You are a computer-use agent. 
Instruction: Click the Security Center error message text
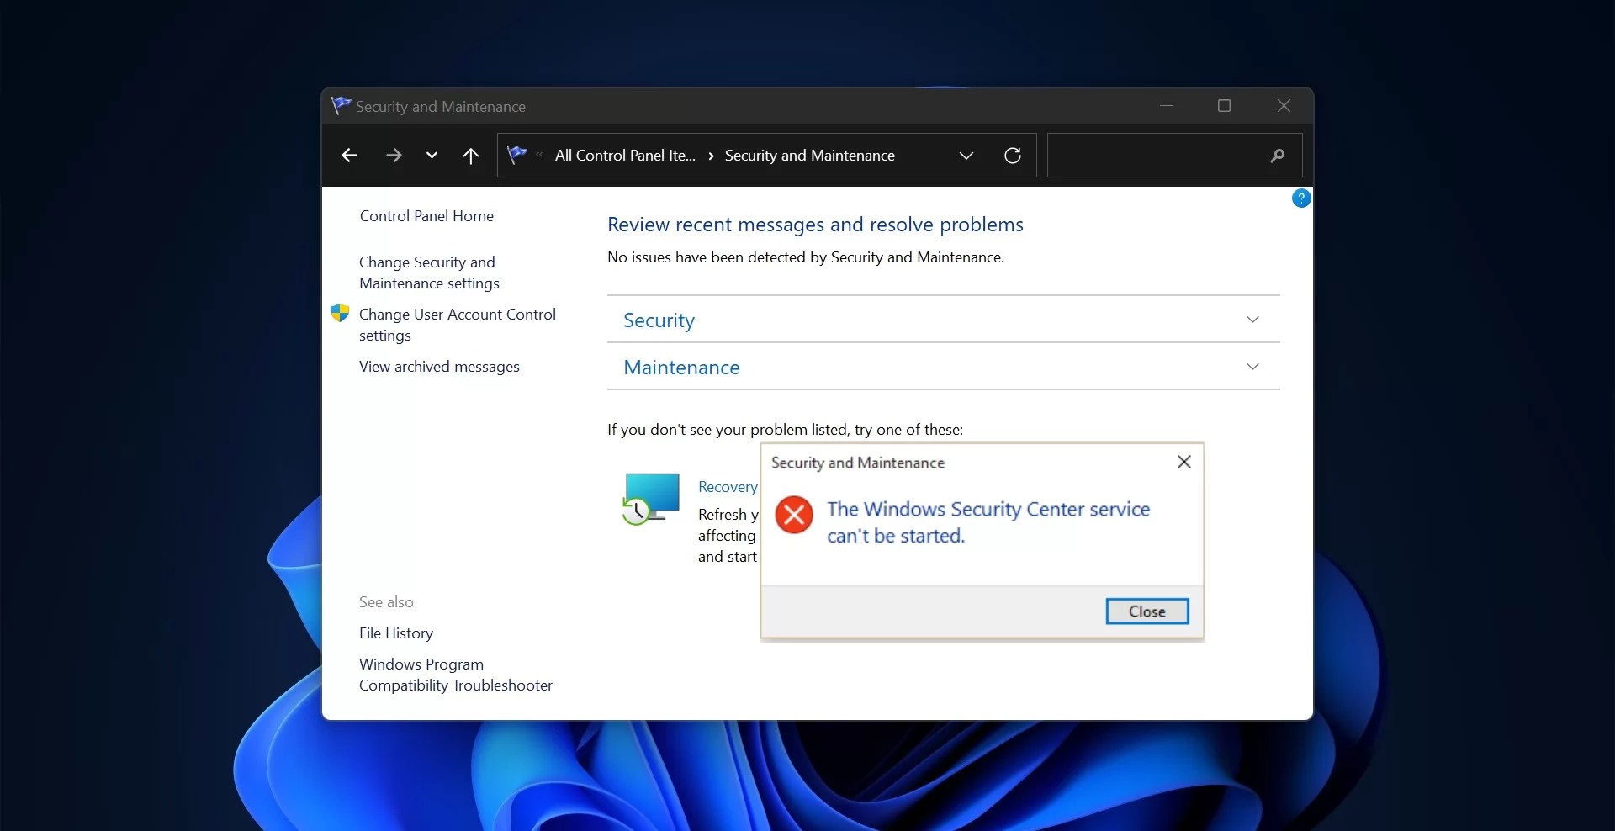988,522
